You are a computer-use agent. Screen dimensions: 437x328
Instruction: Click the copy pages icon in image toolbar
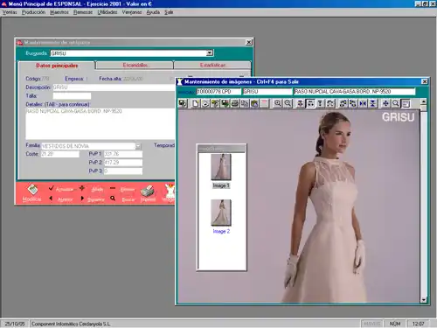pyautogui.click(x=245, y=103)
